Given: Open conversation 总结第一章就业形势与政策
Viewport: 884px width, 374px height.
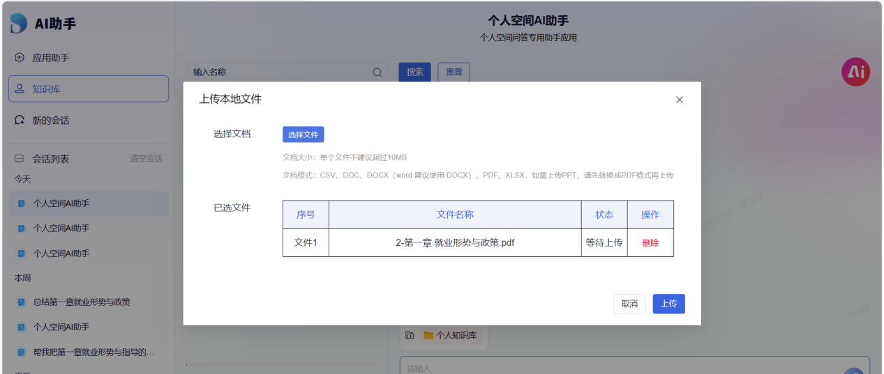Looking at the screenshot, I should [x=81, y=302].
